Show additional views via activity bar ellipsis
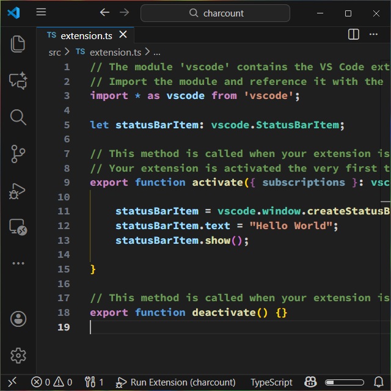The width and height of the screenshot is (391, 391). point(18,264)
